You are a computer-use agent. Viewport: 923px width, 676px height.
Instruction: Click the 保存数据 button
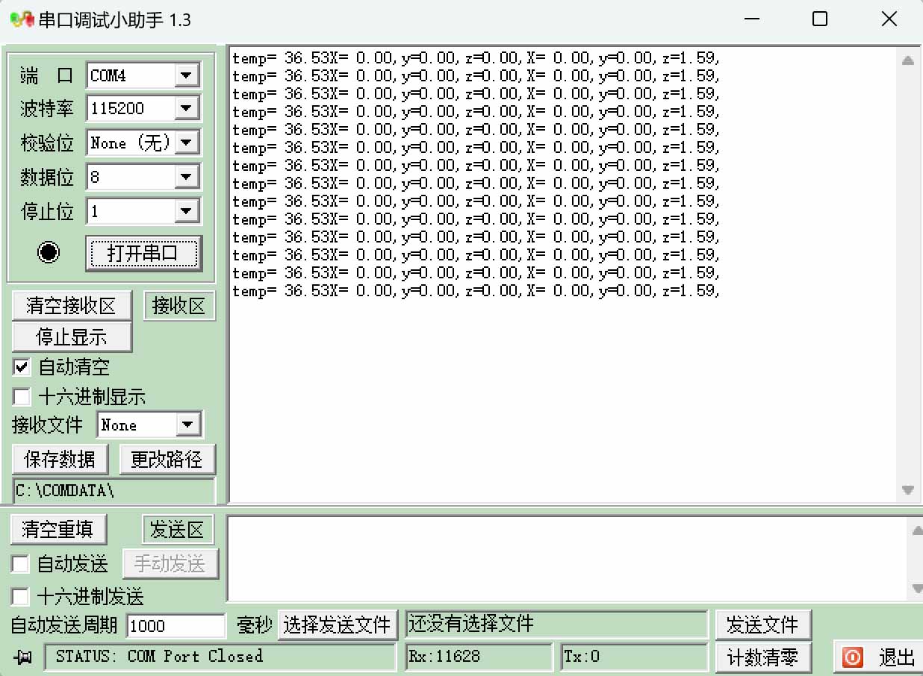(x=60, y=459)
